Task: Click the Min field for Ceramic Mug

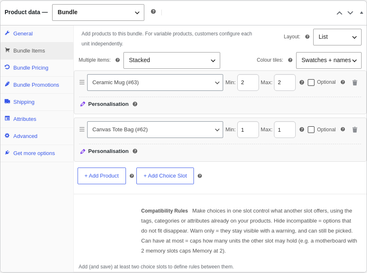Action: click(248, 83)
